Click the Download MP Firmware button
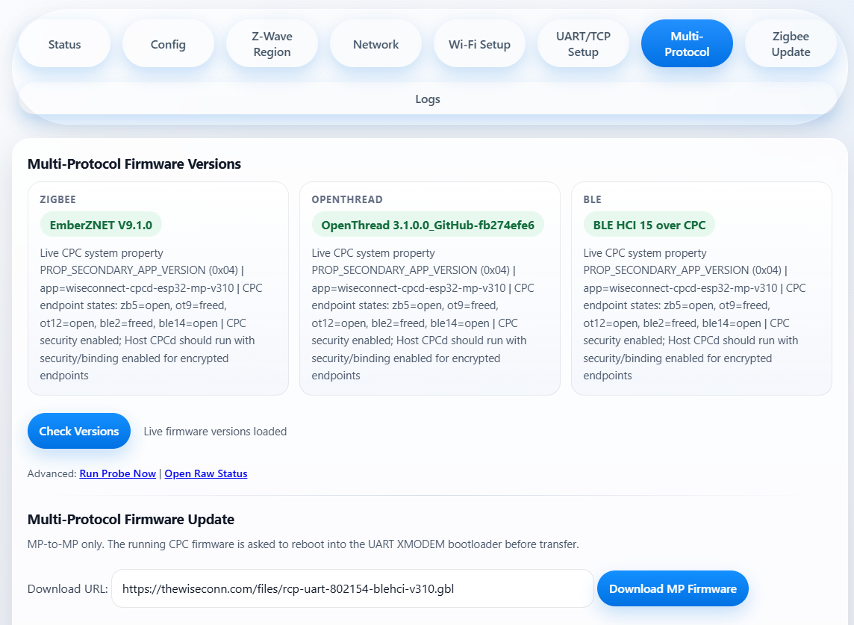 tap(673, 588)
